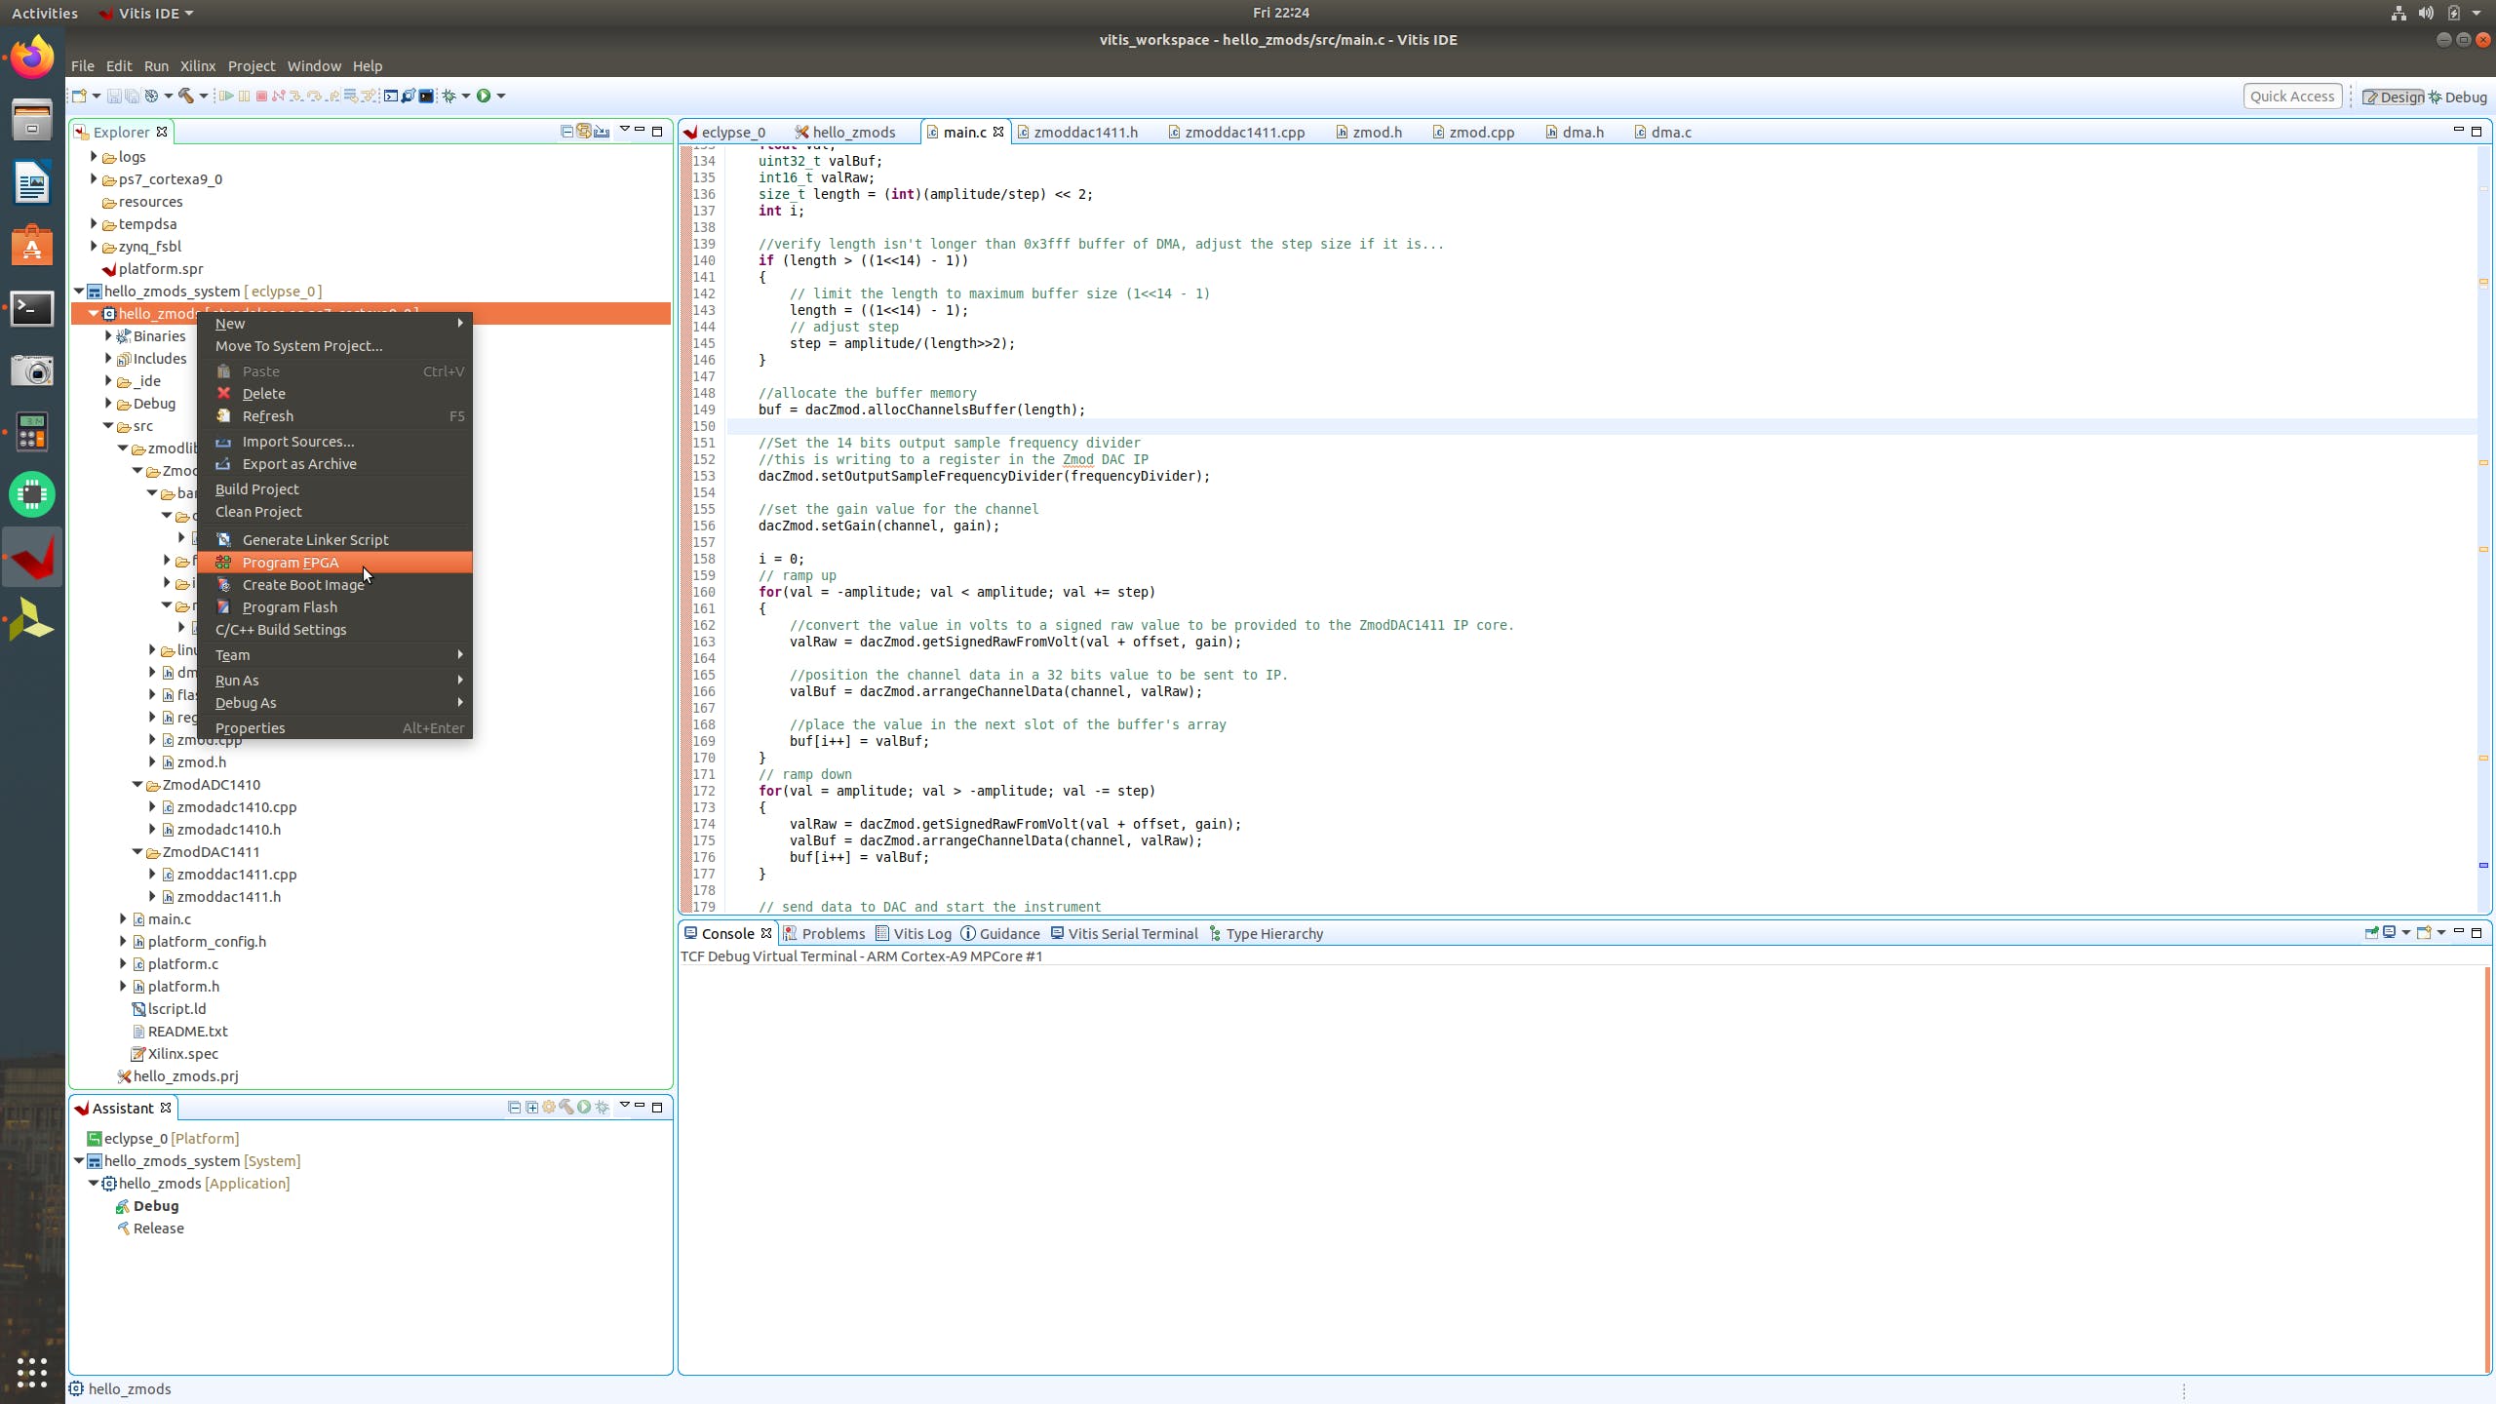
Task: Click the New project toolbar icon
Action: (x=79, y=96)
